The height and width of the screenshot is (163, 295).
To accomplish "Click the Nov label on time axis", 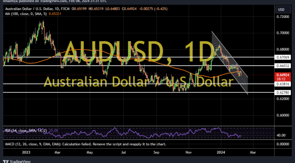I will 188,152.
